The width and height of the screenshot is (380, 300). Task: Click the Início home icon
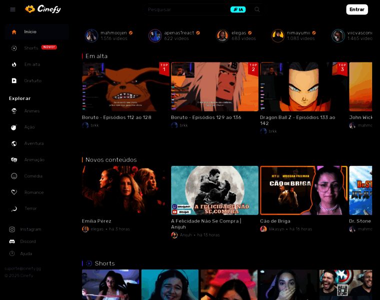click(14, 32)
